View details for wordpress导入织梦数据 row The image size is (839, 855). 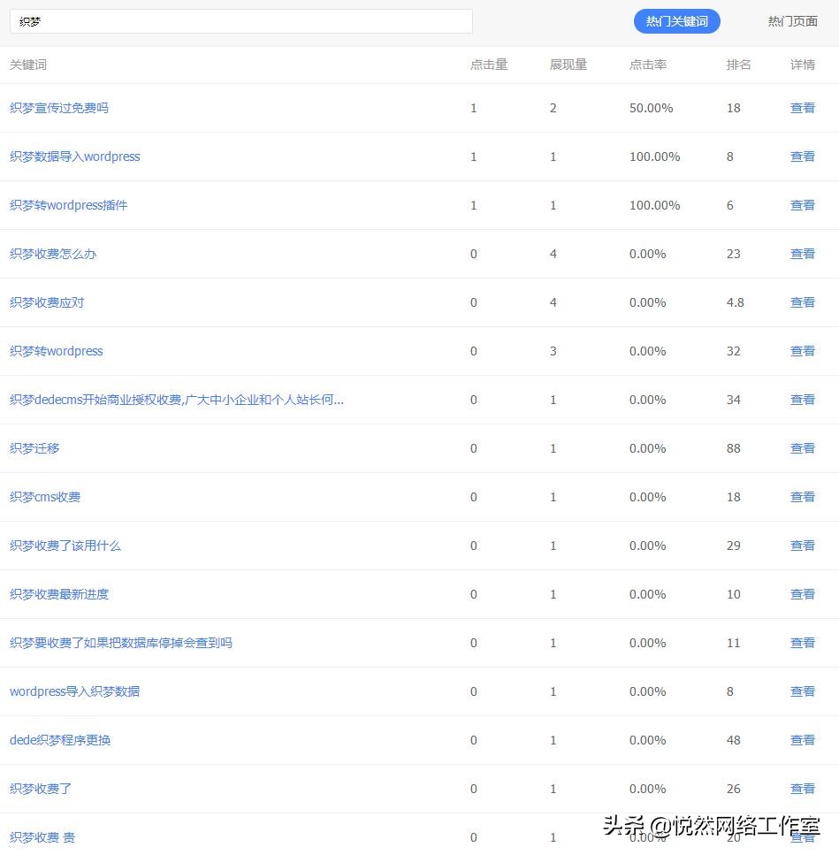(x=803, y=691)
